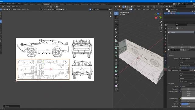Select the Spin tool
The width and height of the screenshot is (195, 110).
[116, 71]
